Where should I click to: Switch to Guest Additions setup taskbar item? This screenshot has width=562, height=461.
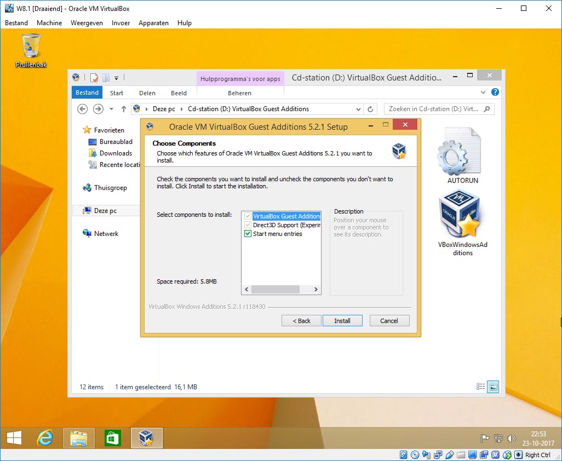pos(147,437)
